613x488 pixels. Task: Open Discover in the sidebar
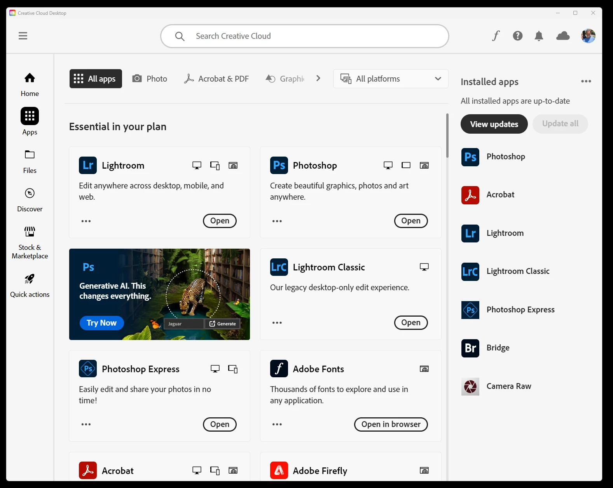[30, 200]
